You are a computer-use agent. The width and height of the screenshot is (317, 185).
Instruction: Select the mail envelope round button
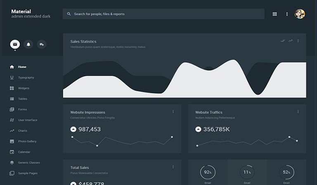tap(15, 44)
